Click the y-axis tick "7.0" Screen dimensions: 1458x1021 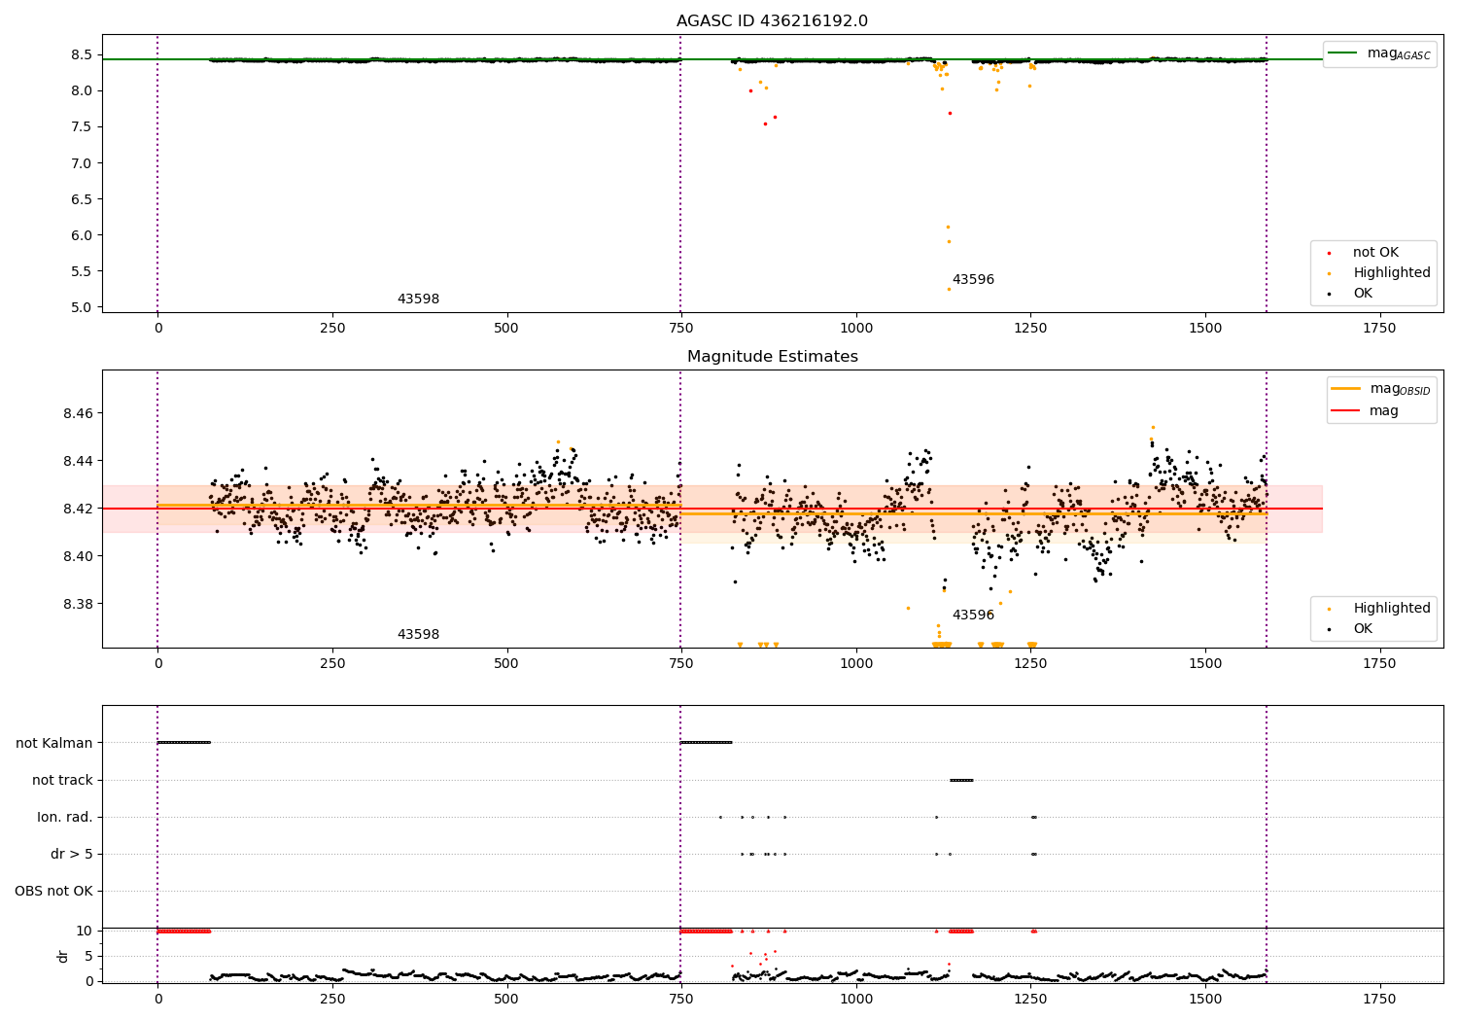[82, 163]
